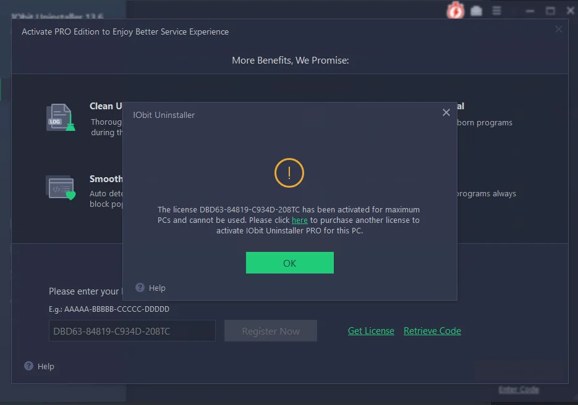578x405 pixels.
Task: Click the Clean Up log file icon
Action: (x=61, y=117)
